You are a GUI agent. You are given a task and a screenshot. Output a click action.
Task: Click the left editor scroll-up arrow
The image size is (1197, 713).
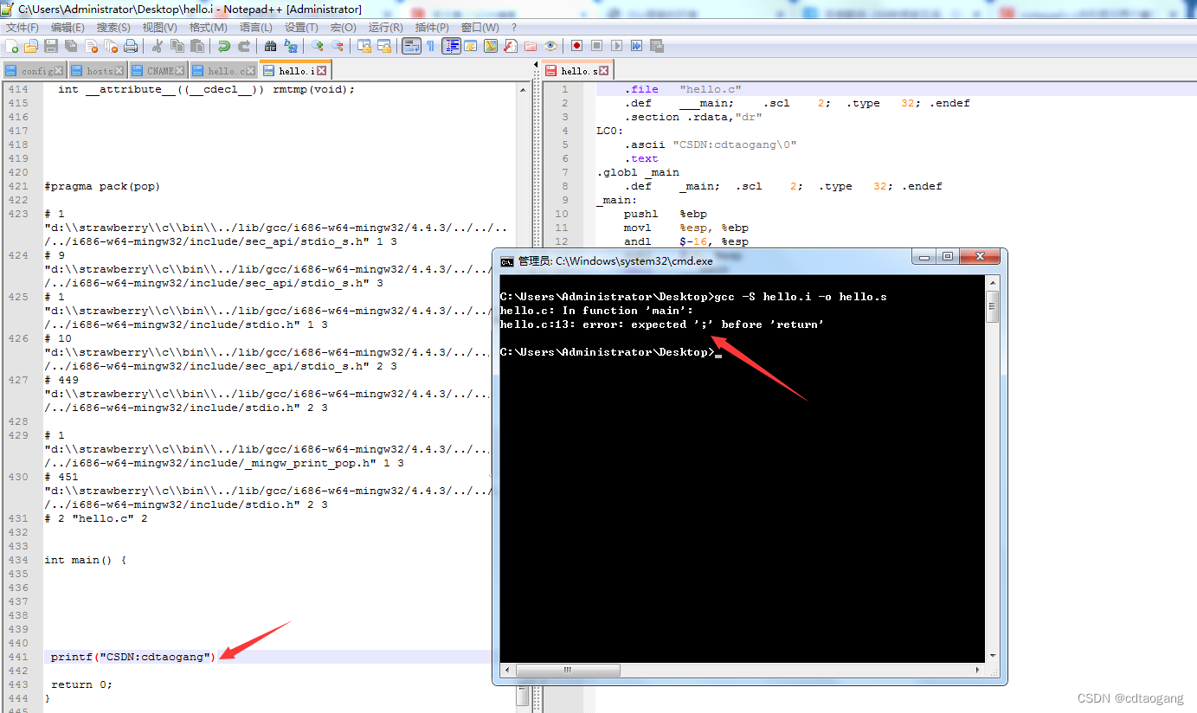(x=523, y=89)
